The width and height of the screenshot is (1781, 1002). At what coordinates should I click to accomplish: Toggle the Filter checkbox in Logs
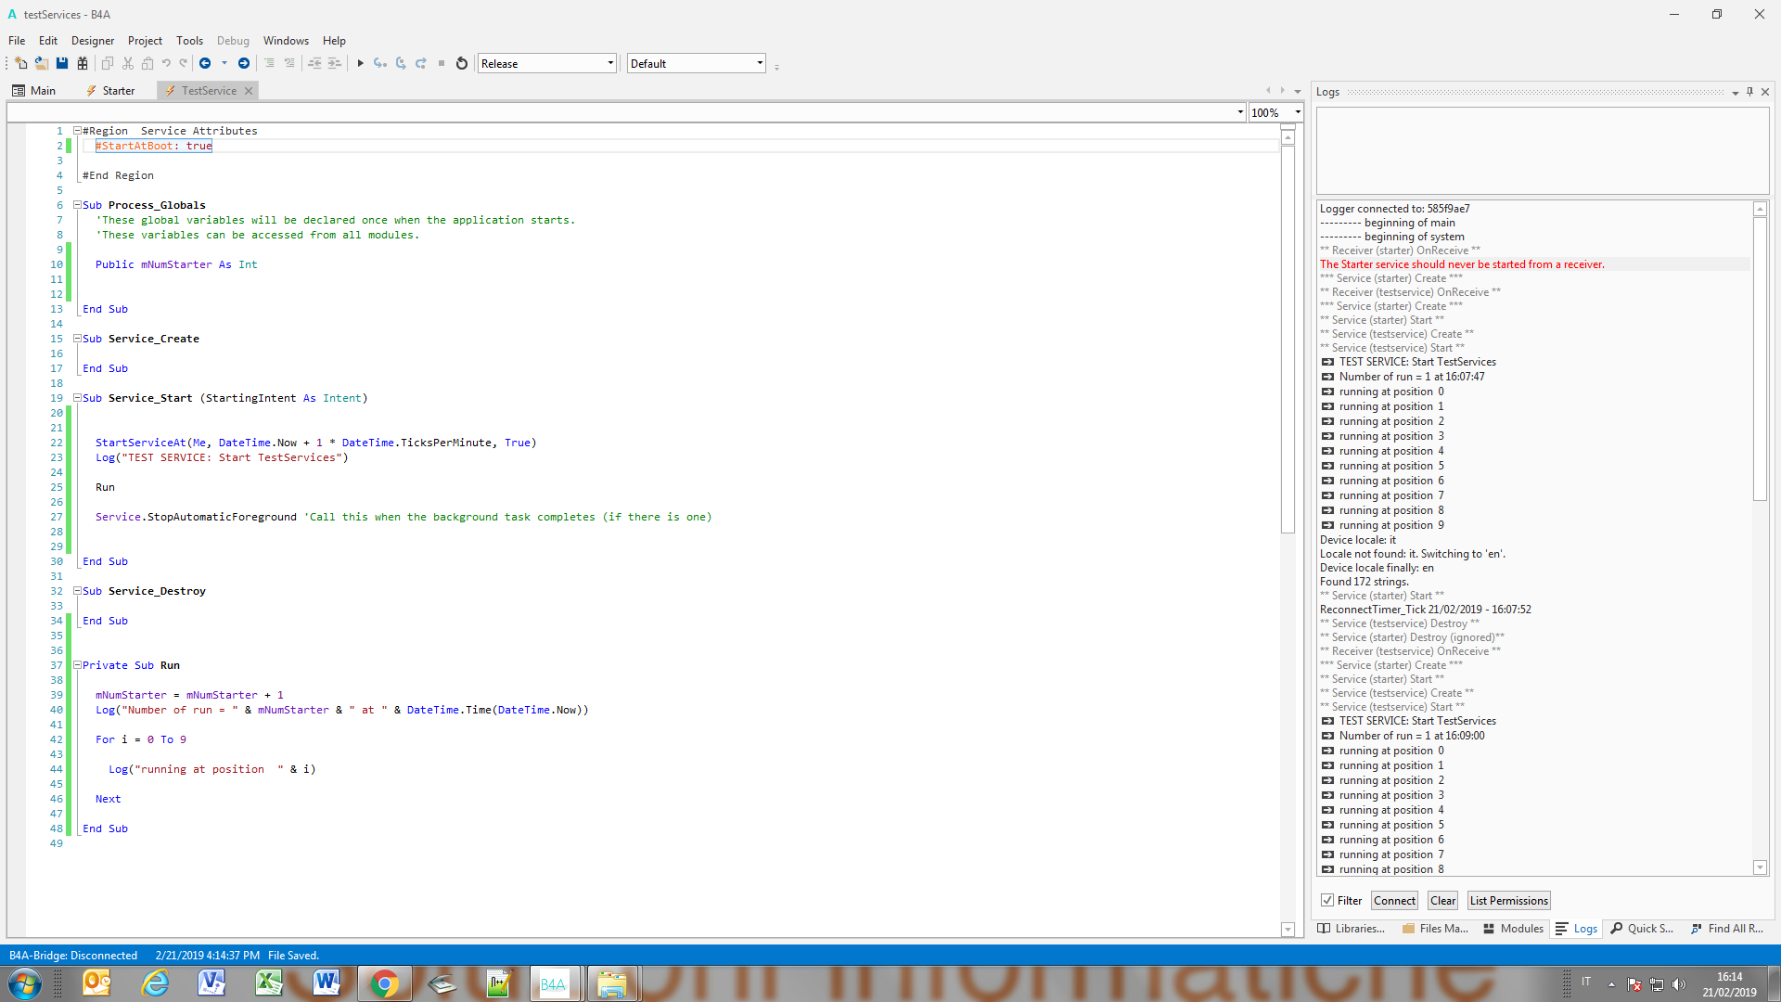1327,900
